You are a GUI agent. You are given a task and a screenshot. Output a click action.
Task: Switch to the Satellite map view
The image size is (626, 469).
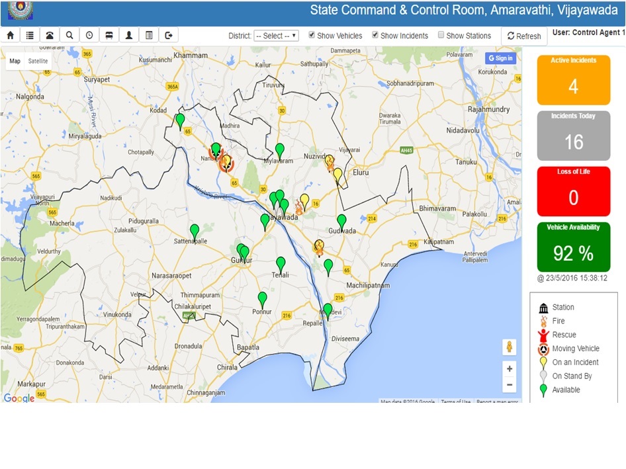click(x=38, y=61)
